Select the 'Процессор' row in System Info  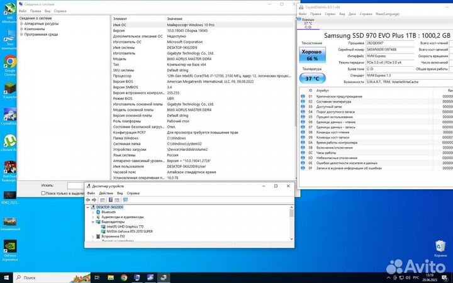(203, 76)
